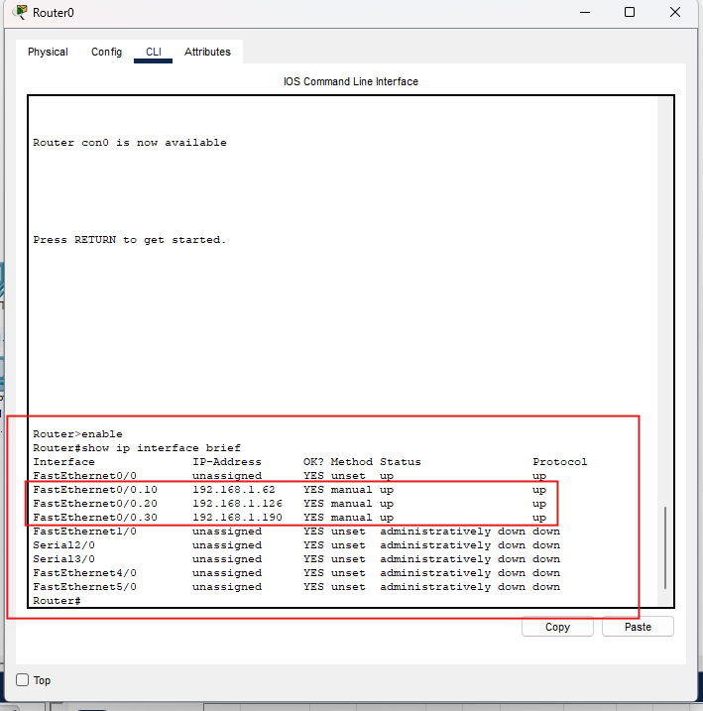703x711 pixels.
Task: Close the Router0 window
Action: (675, 12)
